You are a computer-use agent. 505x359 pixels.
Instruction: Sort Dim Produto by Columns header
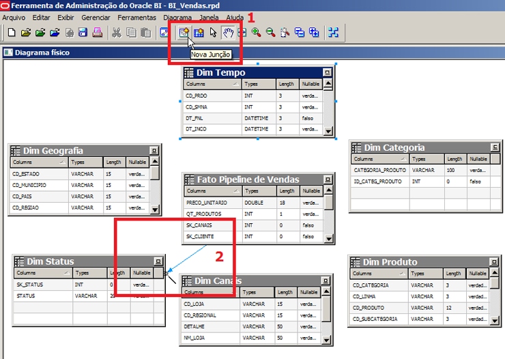[x=379, y=274]
